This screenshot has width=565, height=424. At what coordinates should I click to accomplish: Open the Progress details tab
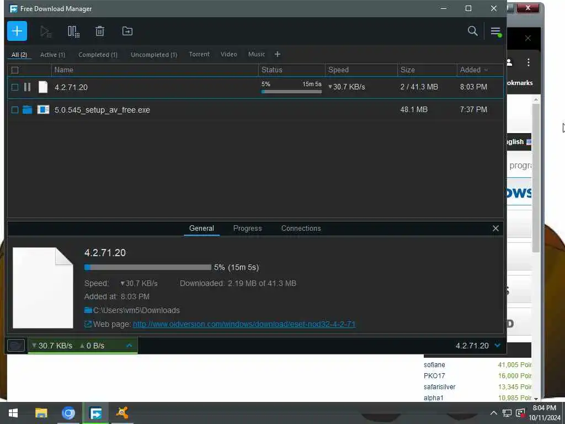(248, 228)
